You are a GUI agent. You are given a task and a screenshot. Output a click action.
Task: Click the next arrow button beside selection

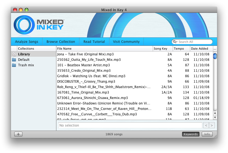[212, 125]
